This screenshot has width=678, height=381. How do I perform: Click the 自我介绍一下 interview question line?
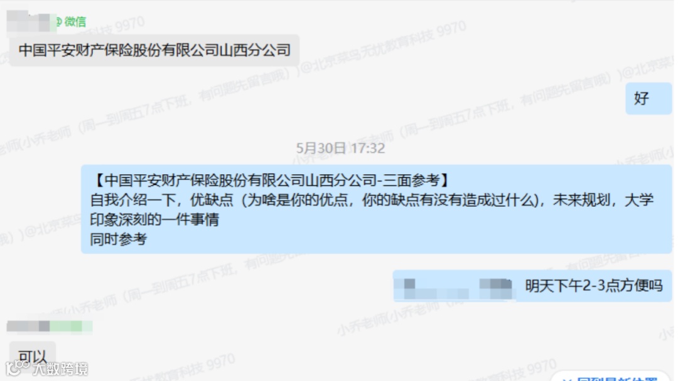click(372, 200)
